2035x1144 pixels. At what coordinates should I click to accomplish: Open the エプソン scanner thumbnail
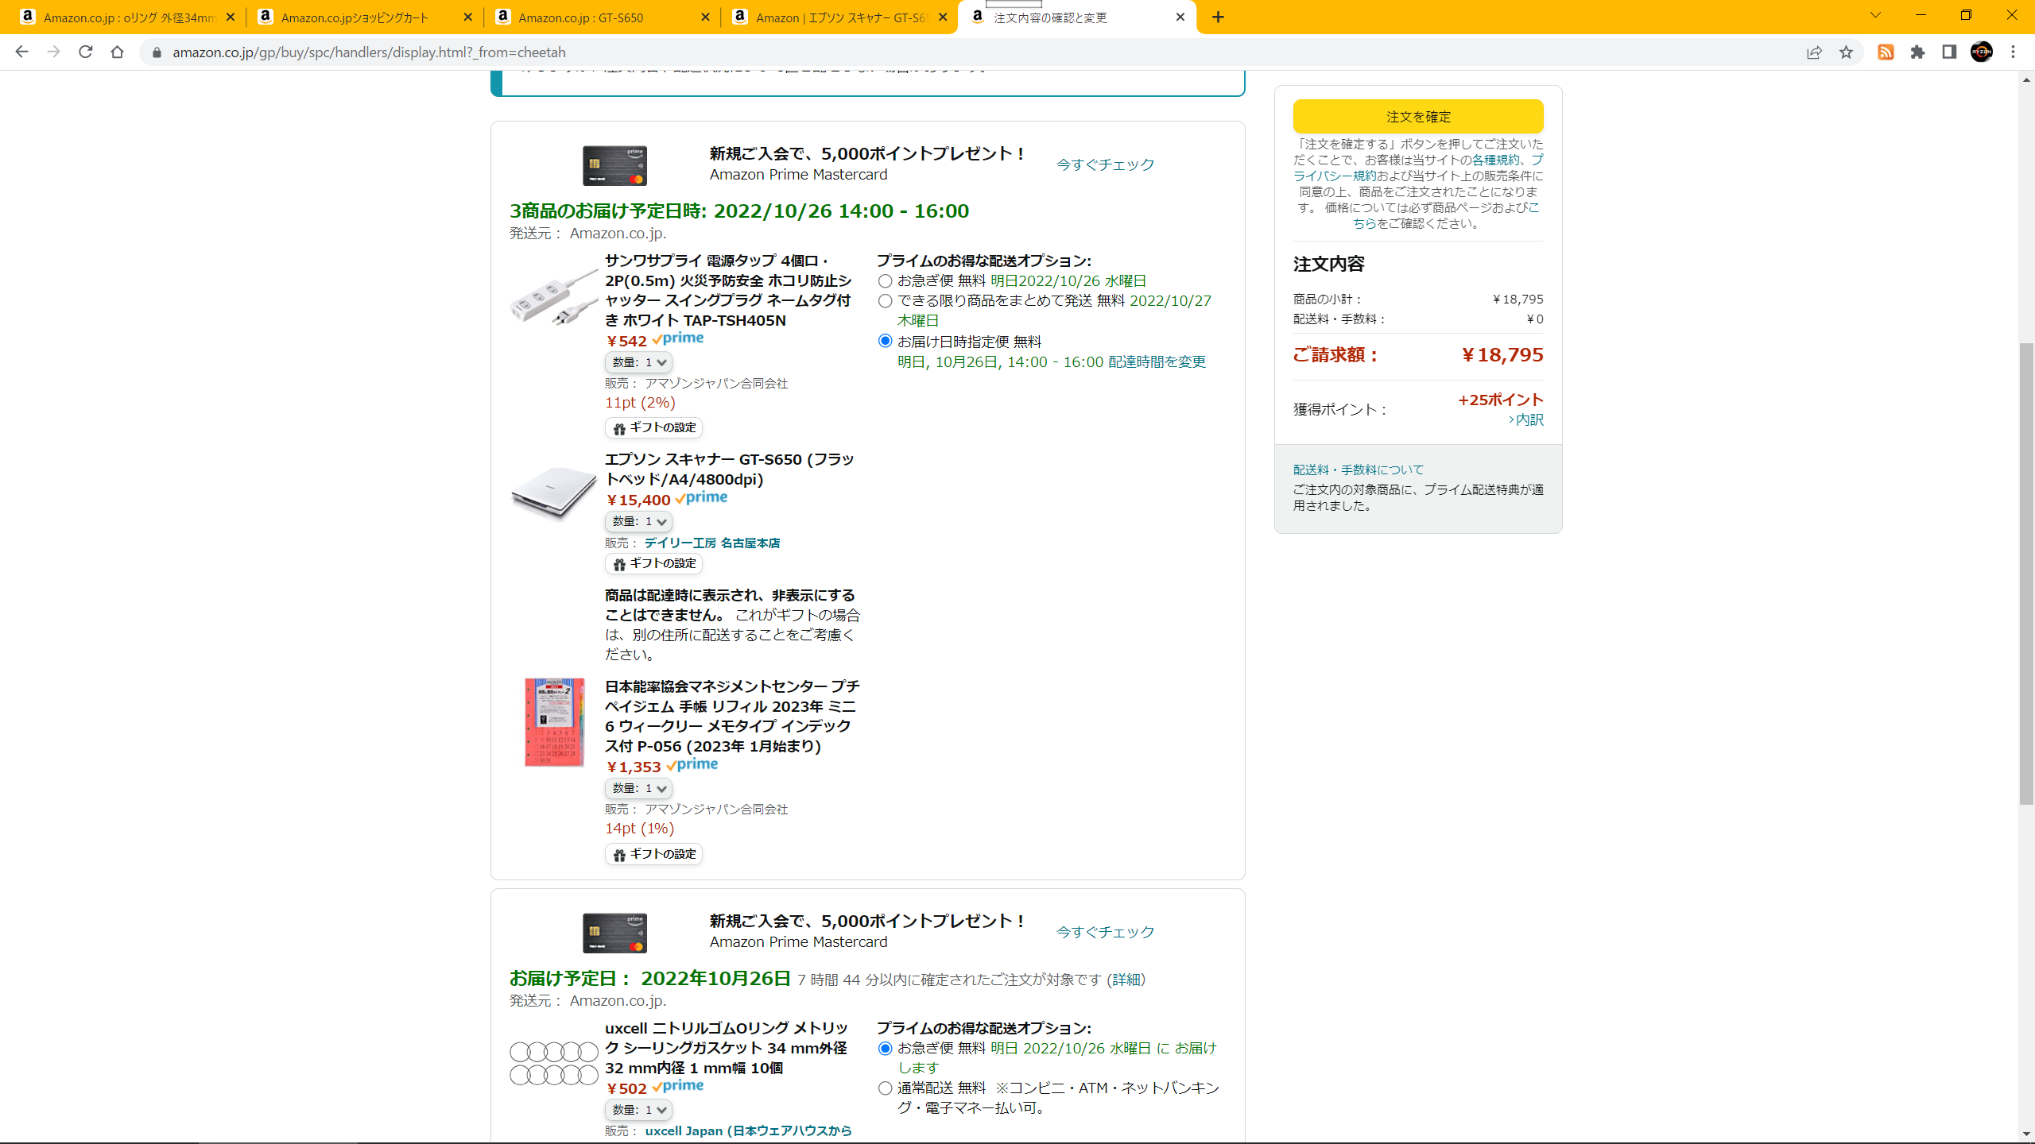tap(553, 493)
